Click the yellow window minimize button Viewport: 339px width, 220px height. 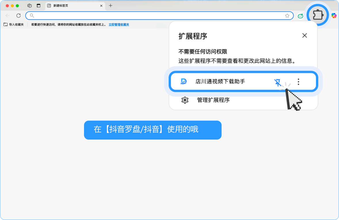pyautogui.click(x=12, y=6)
